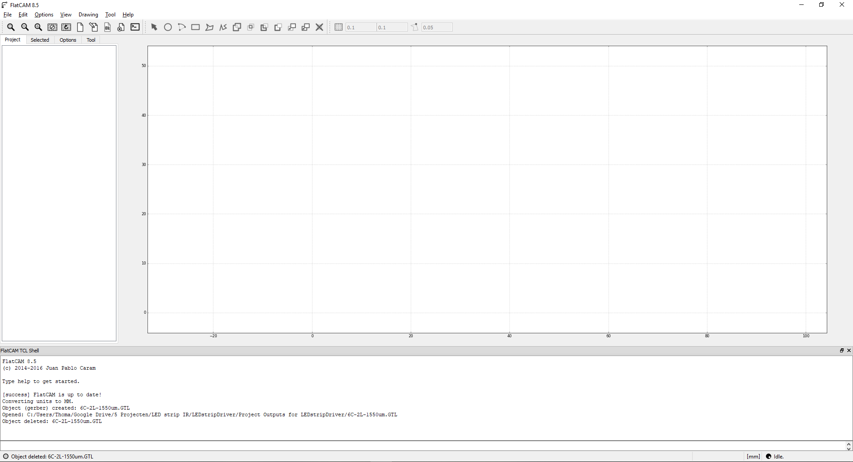Open the Help menu

coord(128,15)
